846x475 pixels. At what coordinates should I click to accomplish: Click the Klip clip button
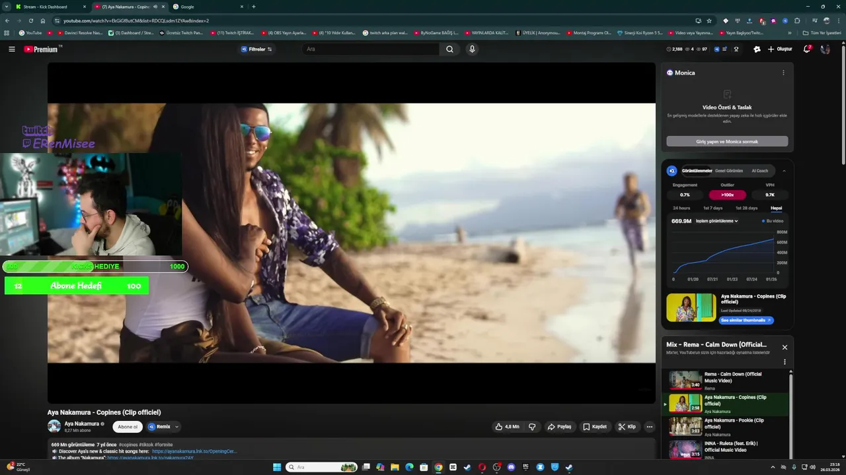coord(627,427)
